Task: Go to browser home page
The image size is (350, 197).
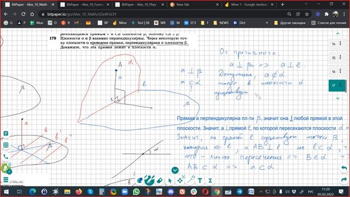Action: pos(32,14)
